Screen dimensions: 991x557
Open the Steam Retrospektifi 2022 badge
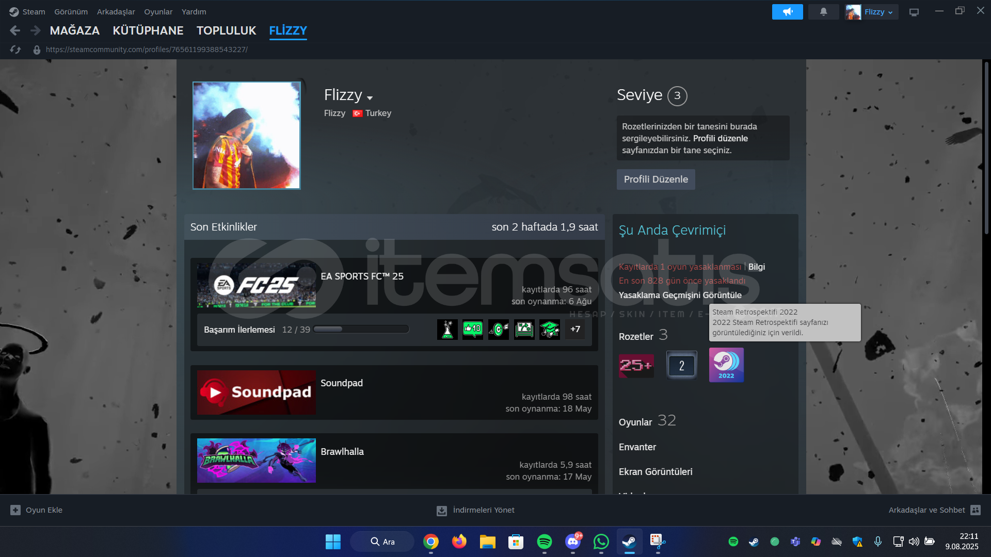point(726,365)
